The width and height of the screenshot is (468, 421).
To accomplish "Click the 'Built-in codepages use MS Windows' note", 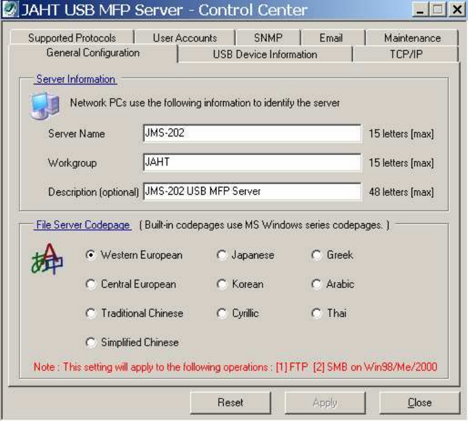I will (264, 224).
